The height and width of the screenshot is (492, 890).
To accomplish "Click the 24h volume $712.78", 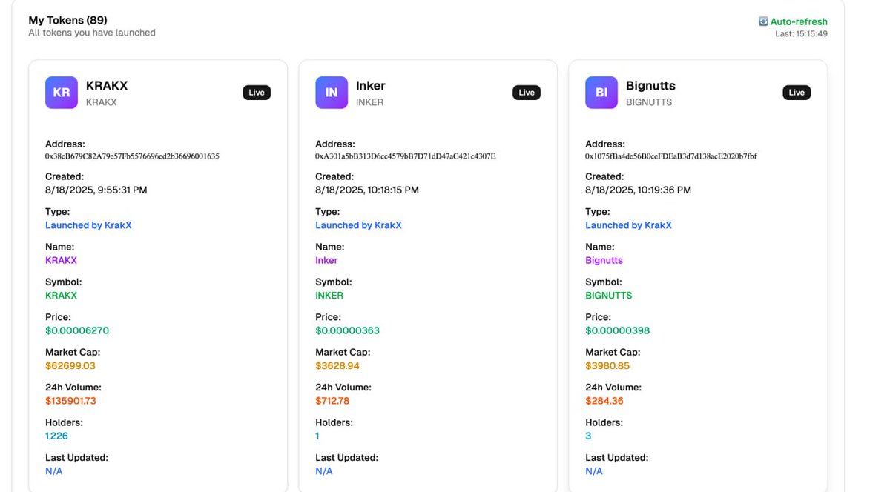I will [332, 401].
